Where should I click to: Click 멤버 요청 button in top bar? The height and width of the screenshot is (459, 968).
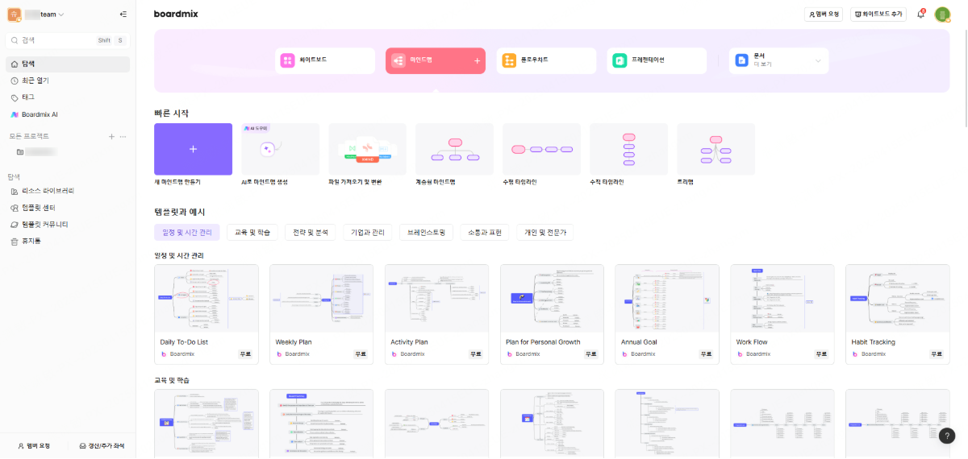click(x=824, y=14)
